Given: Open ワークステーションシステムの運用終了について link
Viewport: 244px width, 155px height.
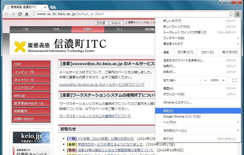Looking at the screenshot, I should point(95,116).
